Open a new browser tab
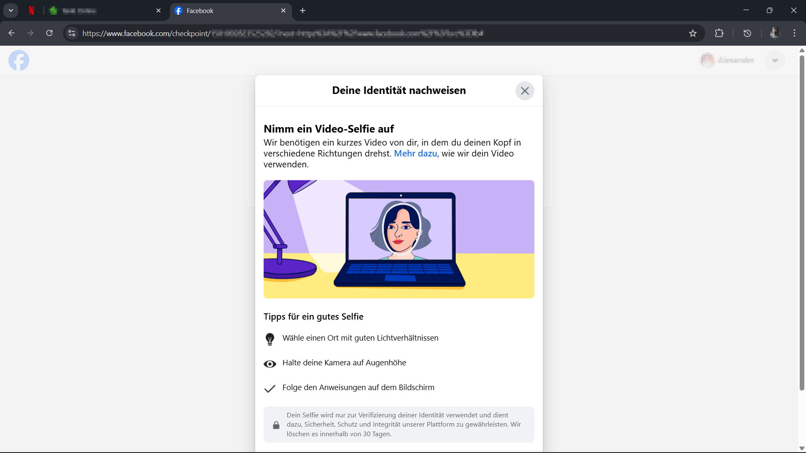This screenshot has height=453, width=806. (x=303, y=10)
